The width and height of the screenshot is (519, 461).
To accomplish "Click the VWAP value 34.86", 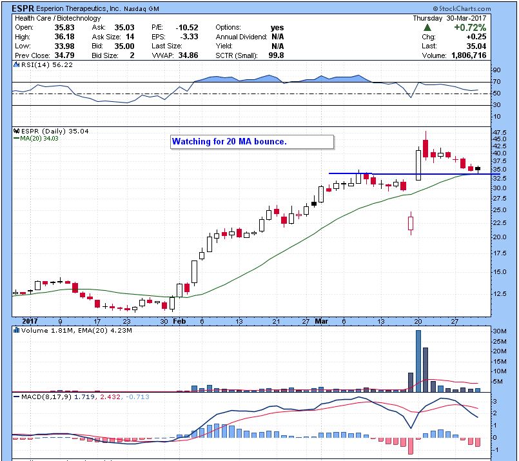I will [188, 55].
